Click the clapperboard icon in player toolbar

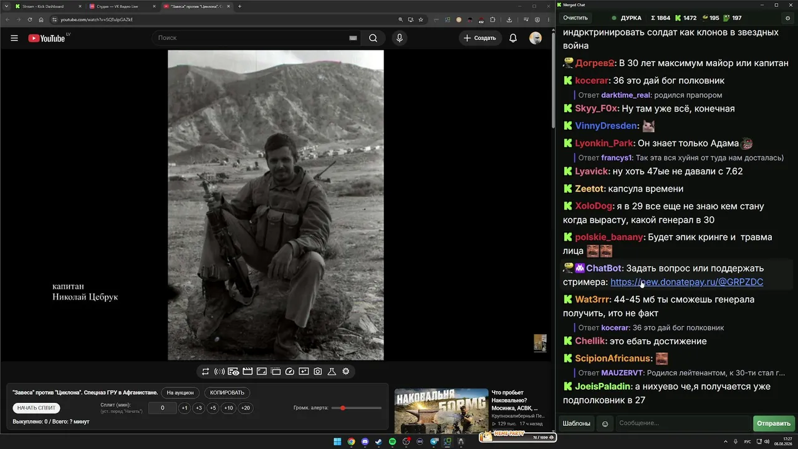[248, 372]
